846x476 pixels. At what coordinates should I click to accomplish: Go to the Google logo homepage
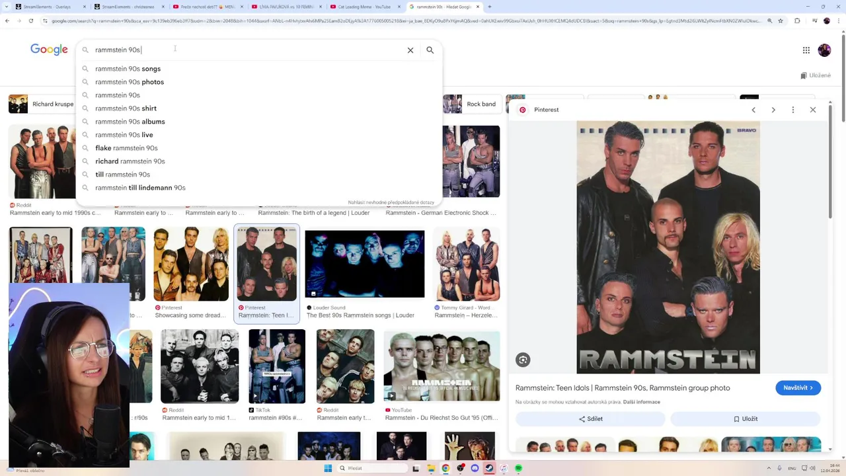tap(49, 50)
